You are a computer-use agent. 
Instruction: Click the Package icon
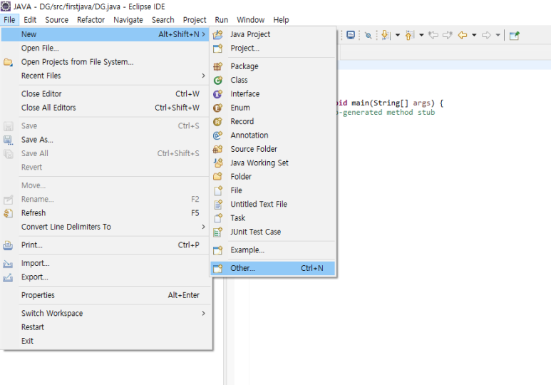218,66
